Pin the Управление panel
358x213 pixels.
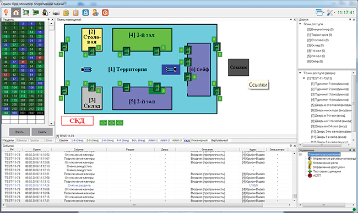point(350,150)
